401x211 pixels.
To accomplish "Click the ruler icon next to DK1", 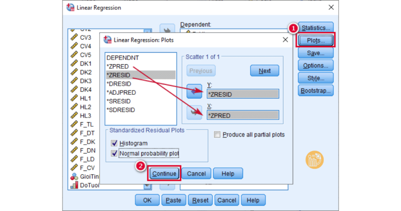I will [74, 64].
